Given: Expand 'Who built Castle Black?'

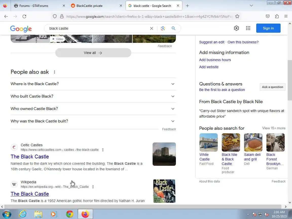Looking at the screenshot, I should [93, 96].
